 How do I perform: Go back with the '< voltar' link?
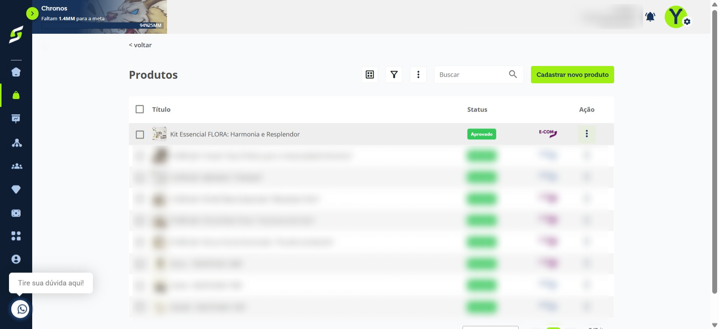pyautogui.click(x=140, y=45)
